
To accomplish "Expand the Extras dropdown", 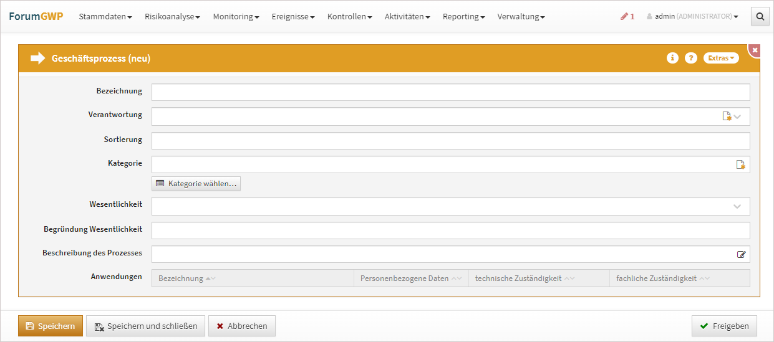I will pos(721,58).
